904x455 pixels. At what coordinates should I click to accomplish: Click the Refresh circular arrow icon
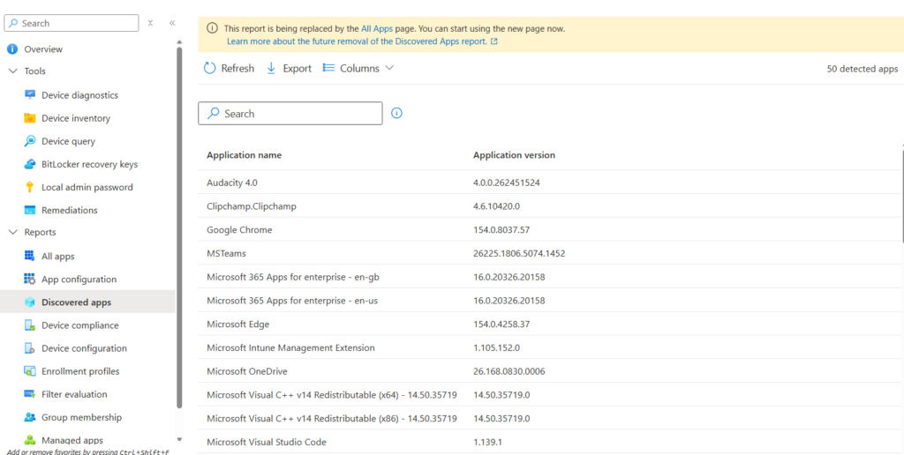[x=209, y=69]
